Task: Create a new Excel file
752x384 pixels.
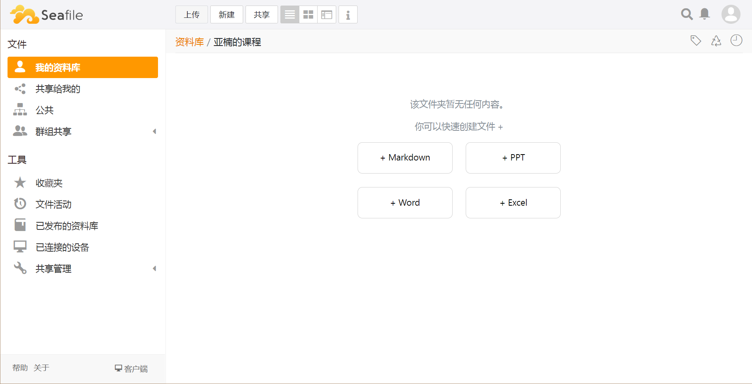Action: 513,203
